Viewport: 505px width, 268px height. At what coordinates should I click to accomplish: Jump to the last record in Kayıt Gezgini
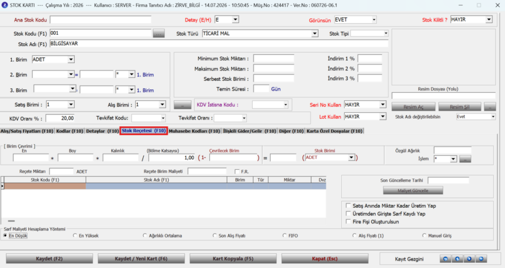tap(481, 259)
